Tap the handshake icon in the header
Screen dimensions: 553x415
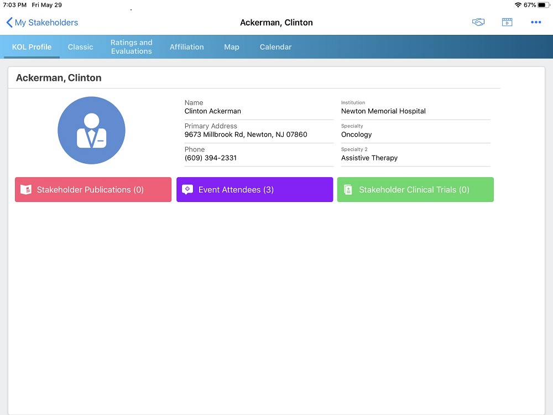(478, 22)
